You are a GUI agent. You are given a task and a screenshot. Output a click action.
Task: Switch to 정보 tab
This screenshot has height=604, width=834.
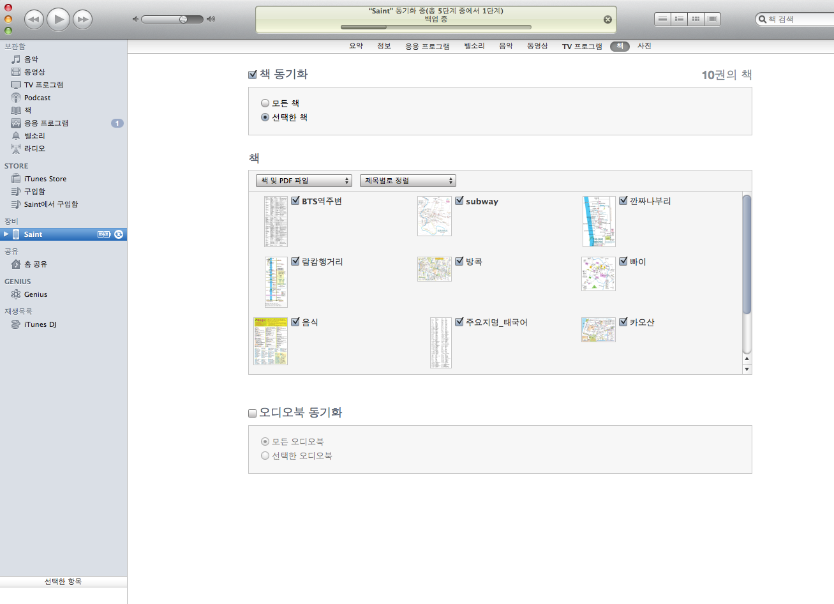pos(384,46)
